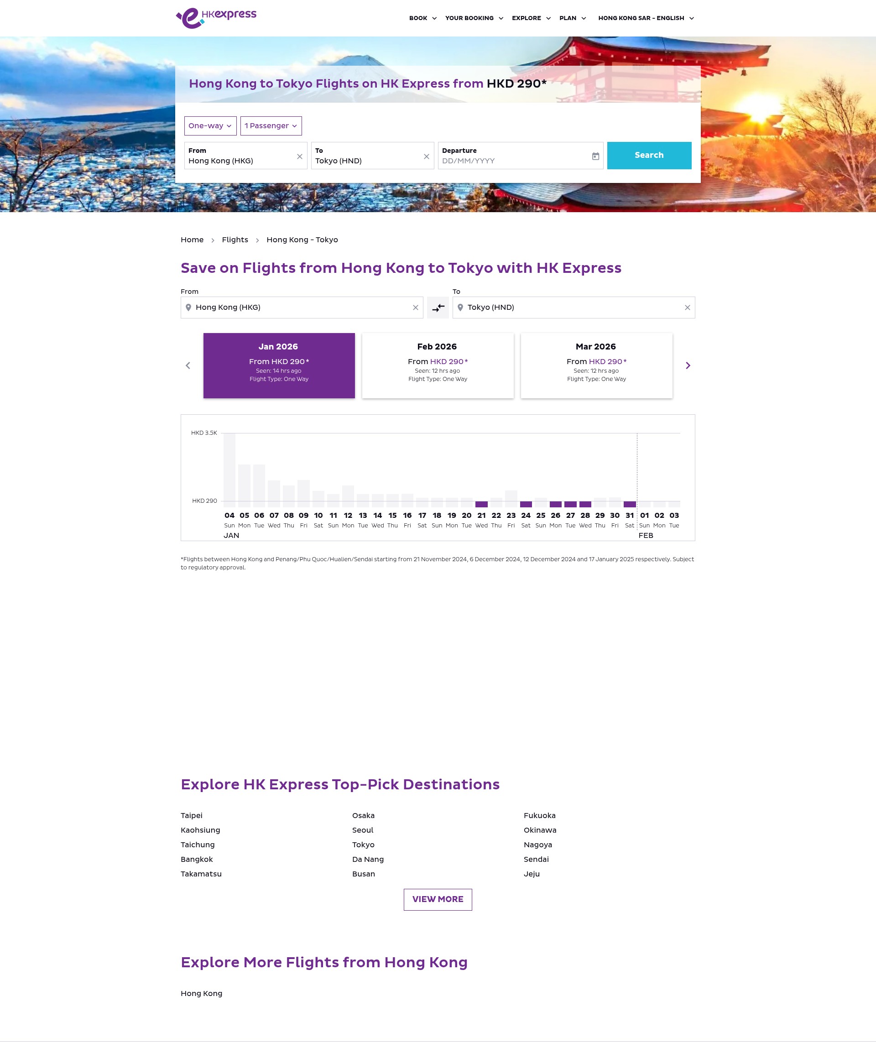Open the Takamatsu destination link
The image size is (876, 1043).
click(x=201, y=874)
